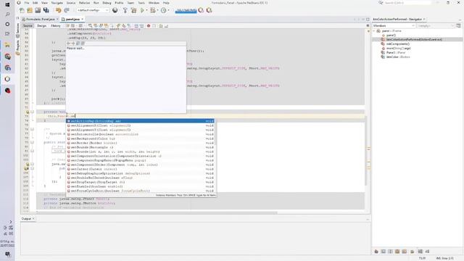Select the highlighted first completion item
Image resolution: width=464 pixels, height=261 pixels.
pyautogui.click(x=140, y=121)
